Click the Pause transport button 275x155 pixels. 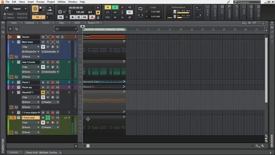click(x=79, y=17)
